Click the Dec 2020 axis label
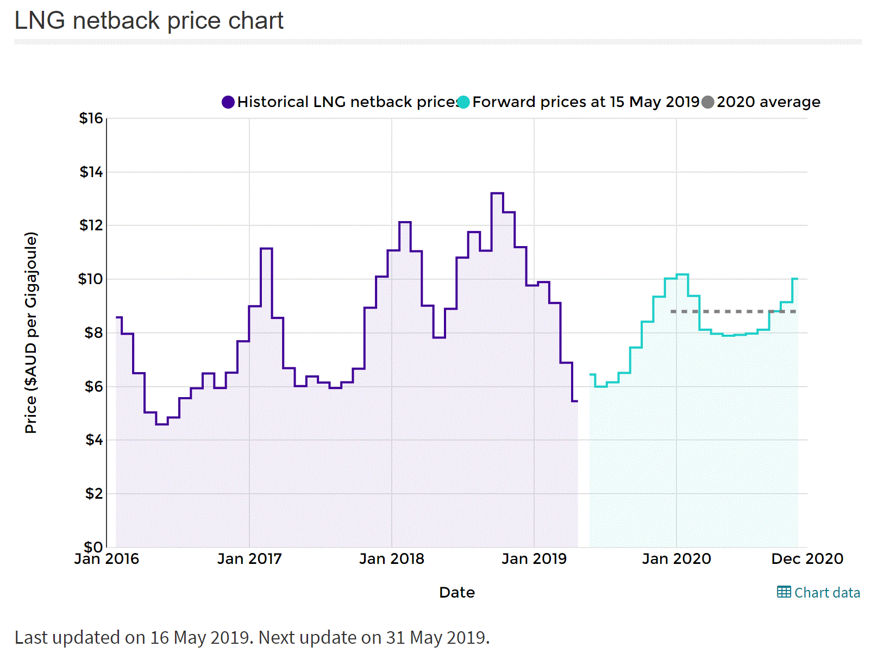This screenshot has height=653, width=871. (807, 558)
